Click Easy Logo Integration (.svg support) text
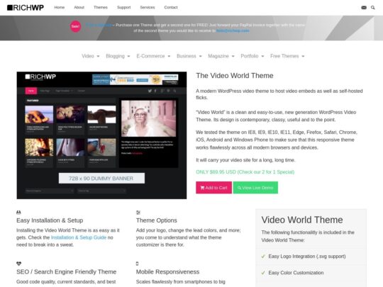The height and width of the screenshot is (287, 383). [x=307, y=257]
